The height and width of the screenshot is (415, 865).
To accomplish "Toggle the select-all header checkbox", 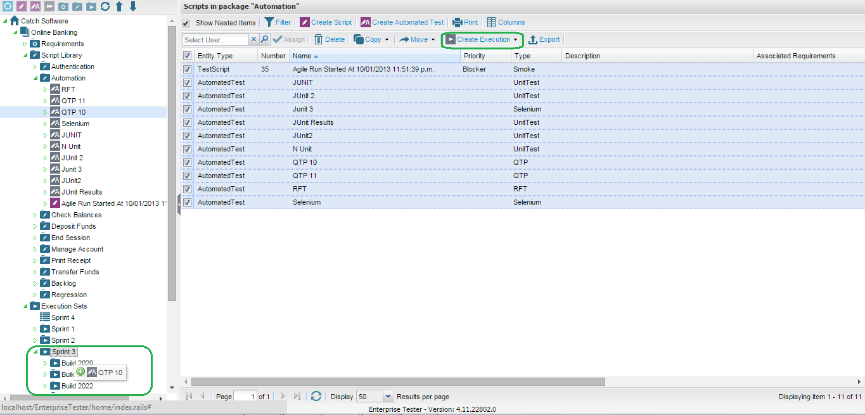I will tap(187, 56).
